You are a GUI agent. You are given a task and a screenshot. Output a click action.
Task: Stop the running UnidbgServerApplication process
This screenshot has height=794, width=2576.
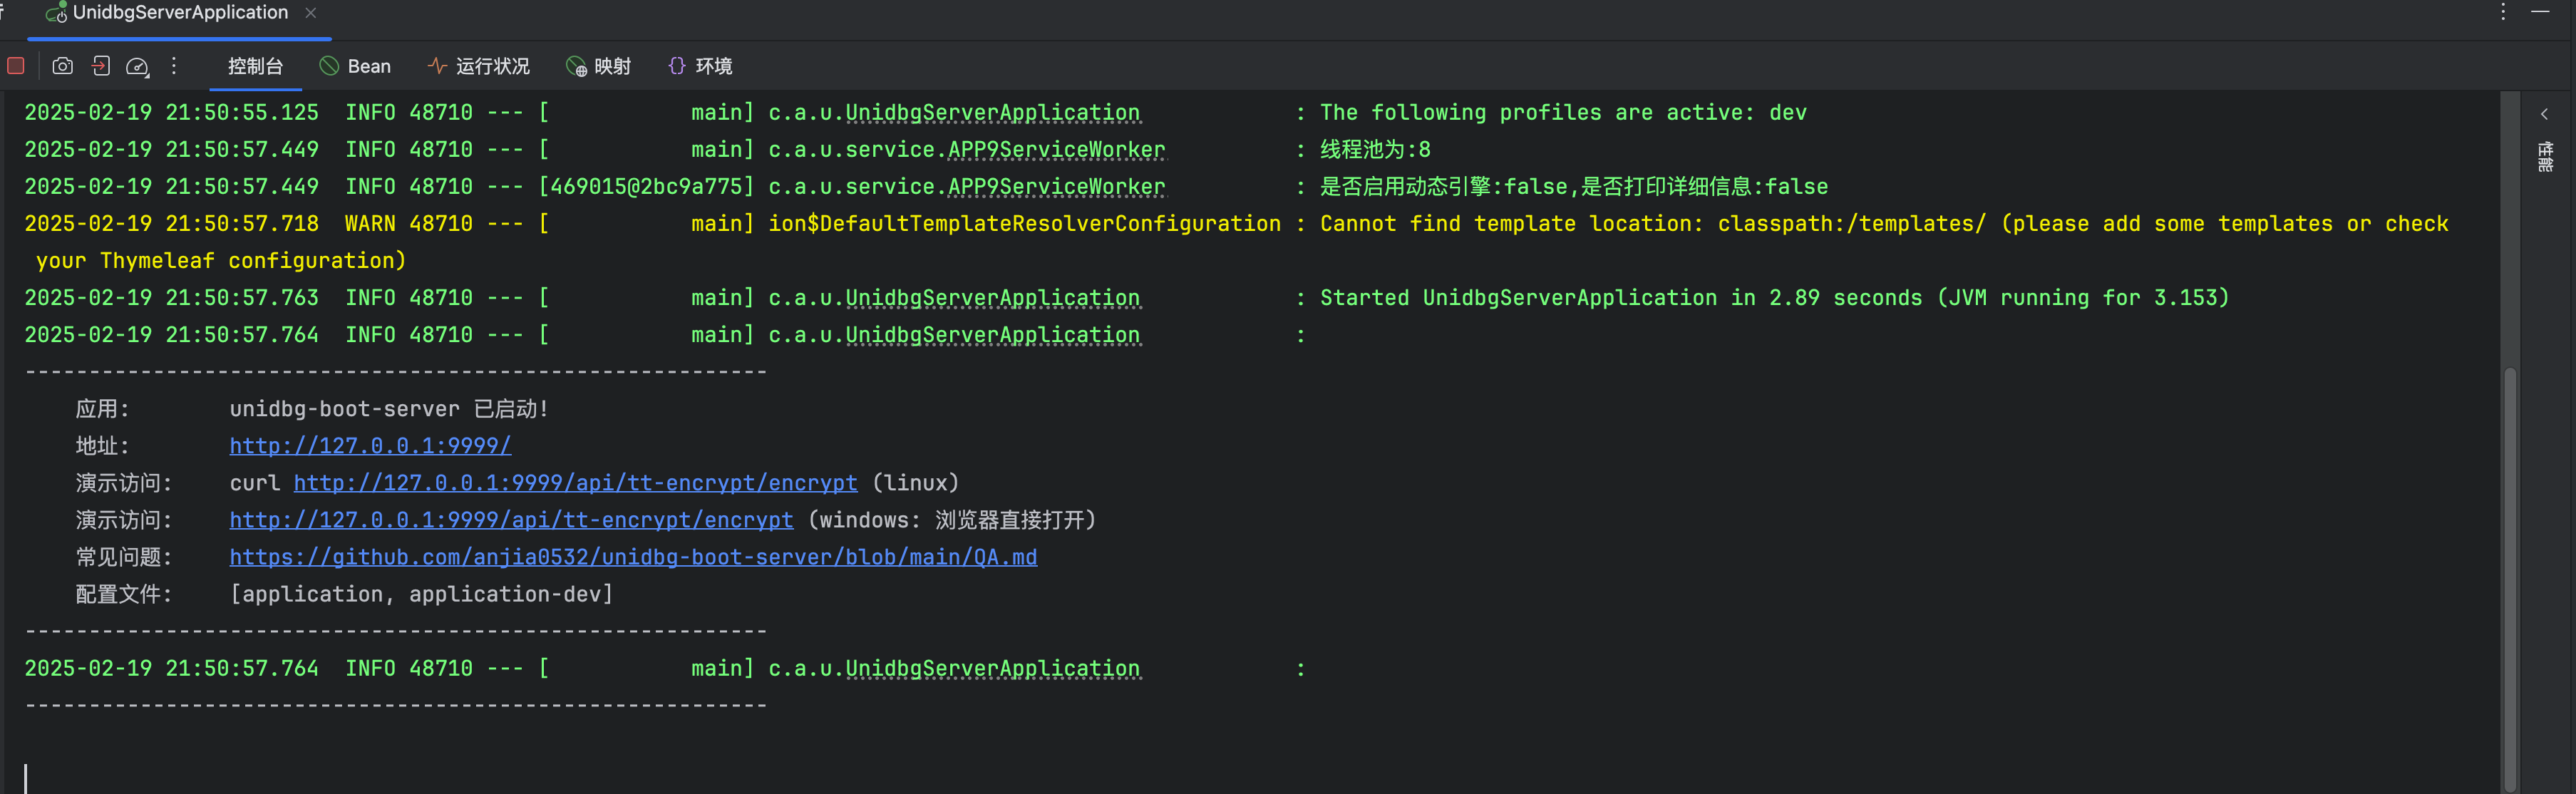click(16, 66)
